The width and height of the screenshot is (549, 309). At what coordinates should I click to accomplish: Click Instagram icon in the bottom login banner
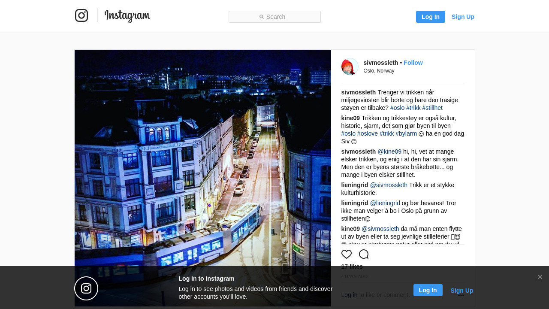[x=86, y=288]
